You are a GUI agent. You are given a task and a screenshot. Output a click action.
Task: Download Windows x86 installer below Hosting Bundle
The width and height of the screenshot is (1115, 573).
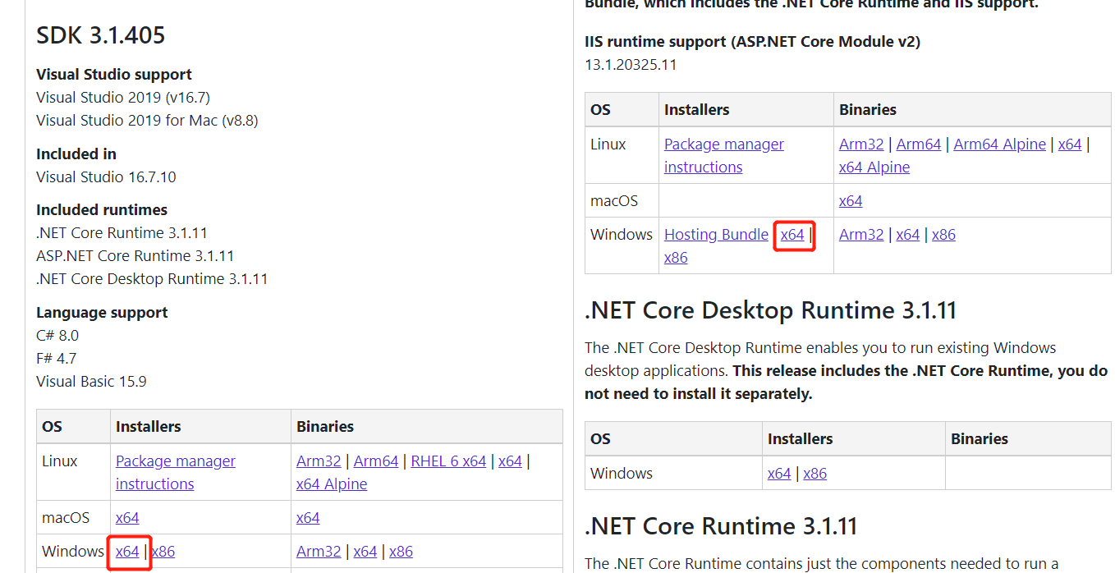[676, 257]
